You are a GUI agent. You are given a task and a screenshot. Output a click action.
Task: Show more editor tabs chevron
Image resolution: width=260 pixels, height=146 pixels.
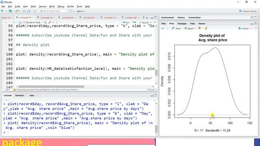click(147, 17)
